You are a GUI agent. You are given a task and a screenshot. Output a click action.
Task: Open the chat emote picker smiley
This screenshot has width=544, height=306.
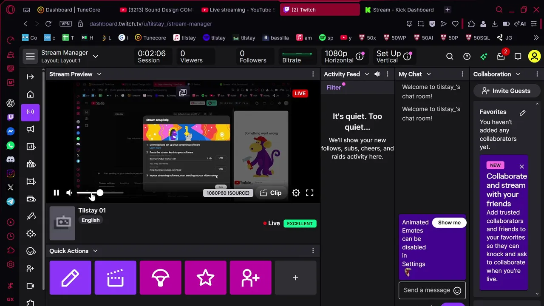[x=457, y=291]
